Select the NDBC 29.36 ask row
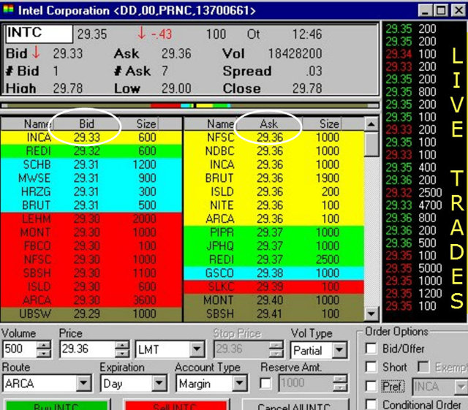The width and height of the screenshot is (468, 410). click(273, 151)
